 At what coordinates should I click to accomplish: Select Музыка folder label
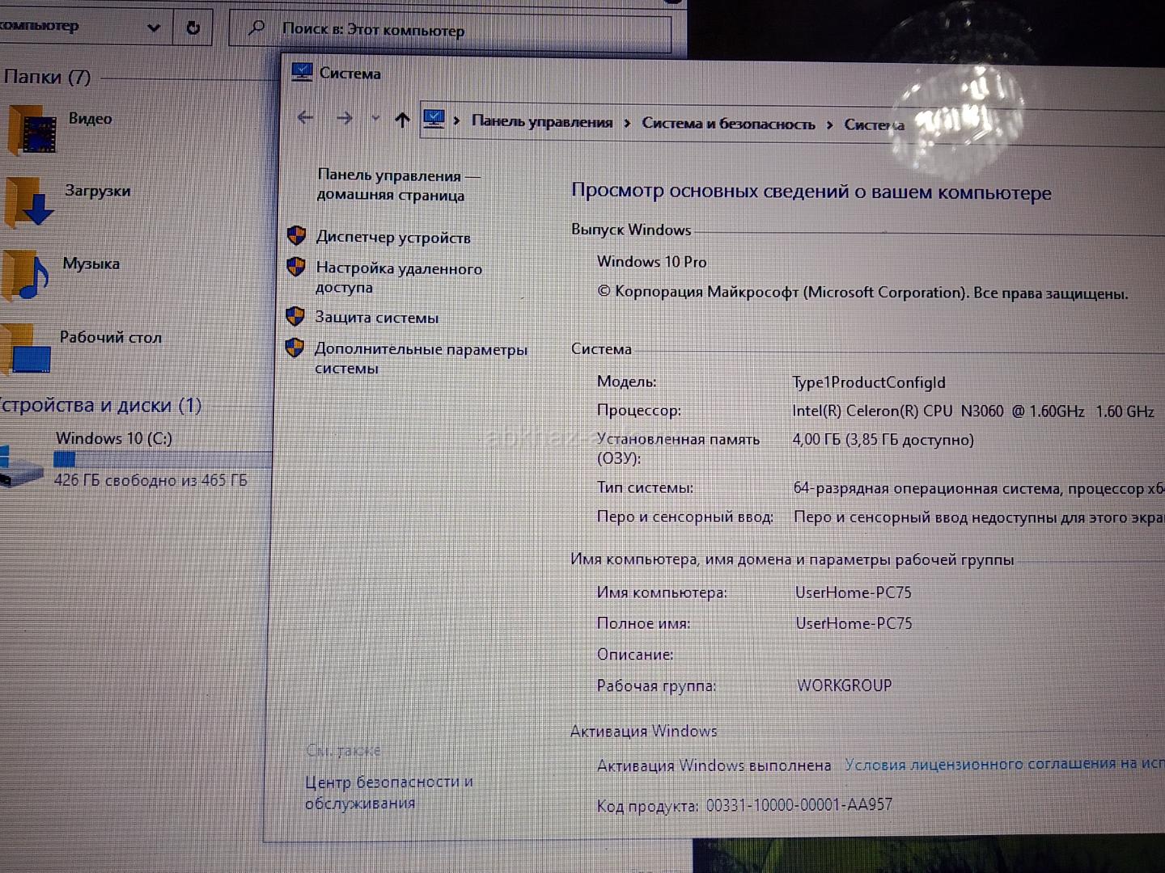click(x=91, y=264)
